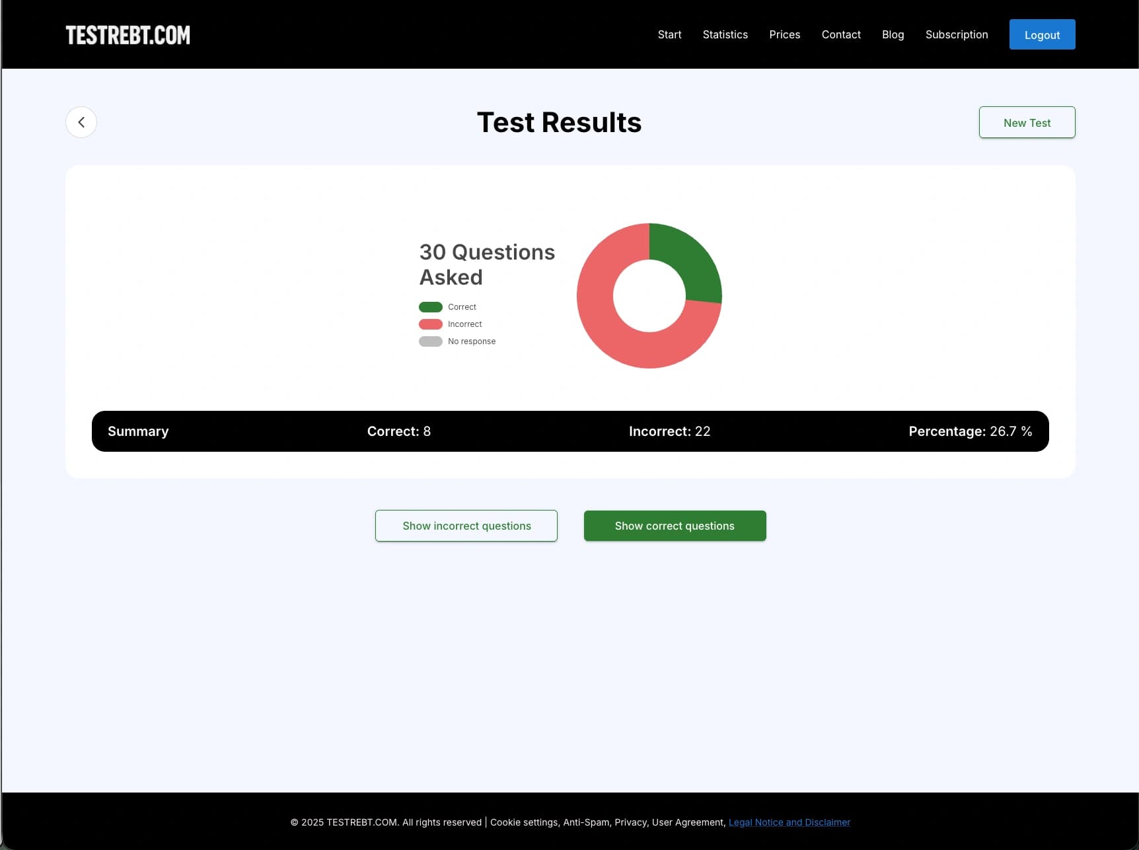Go to the Subscription page
Image resolution: width=1139 pixels, height=850 pixels.
(956, 34)
